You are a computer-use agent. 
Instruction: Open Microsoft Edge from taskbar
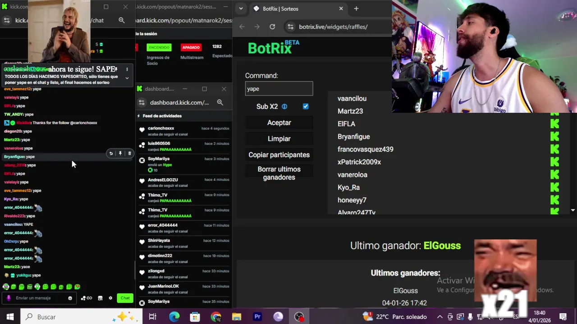tap(174, 317)
